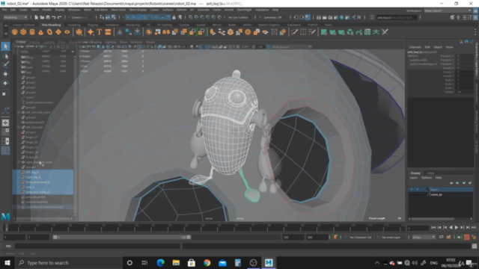Click the Bridge shelf icon

click(x=222, y=32)
